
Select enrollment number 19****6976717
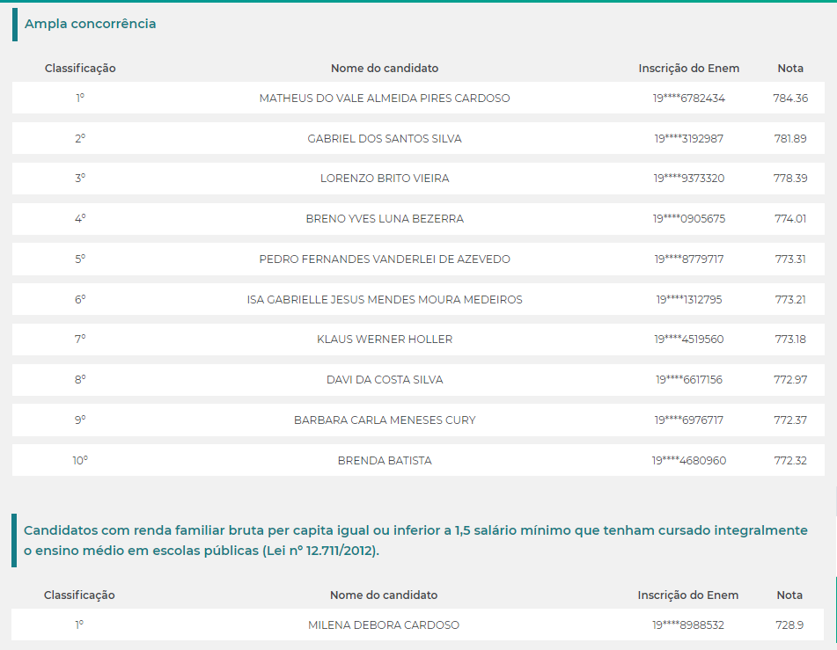688,420
